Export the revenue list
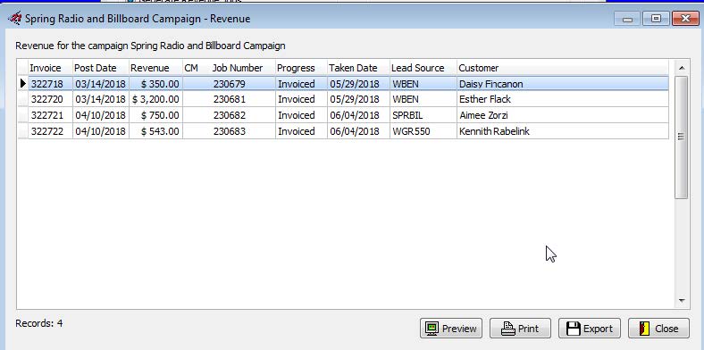 pyautogui.click(x=590, y=329)
